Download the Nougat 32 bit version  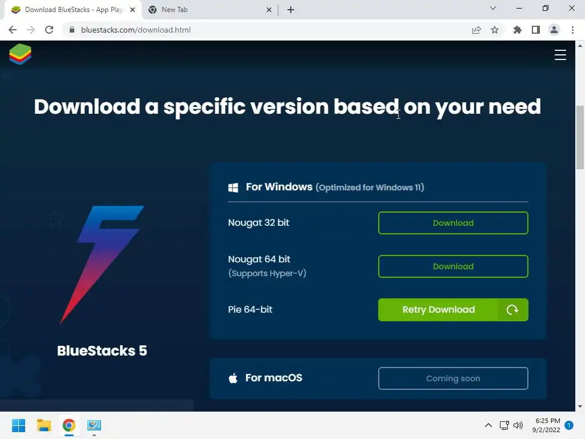click(x=453, y=223)
